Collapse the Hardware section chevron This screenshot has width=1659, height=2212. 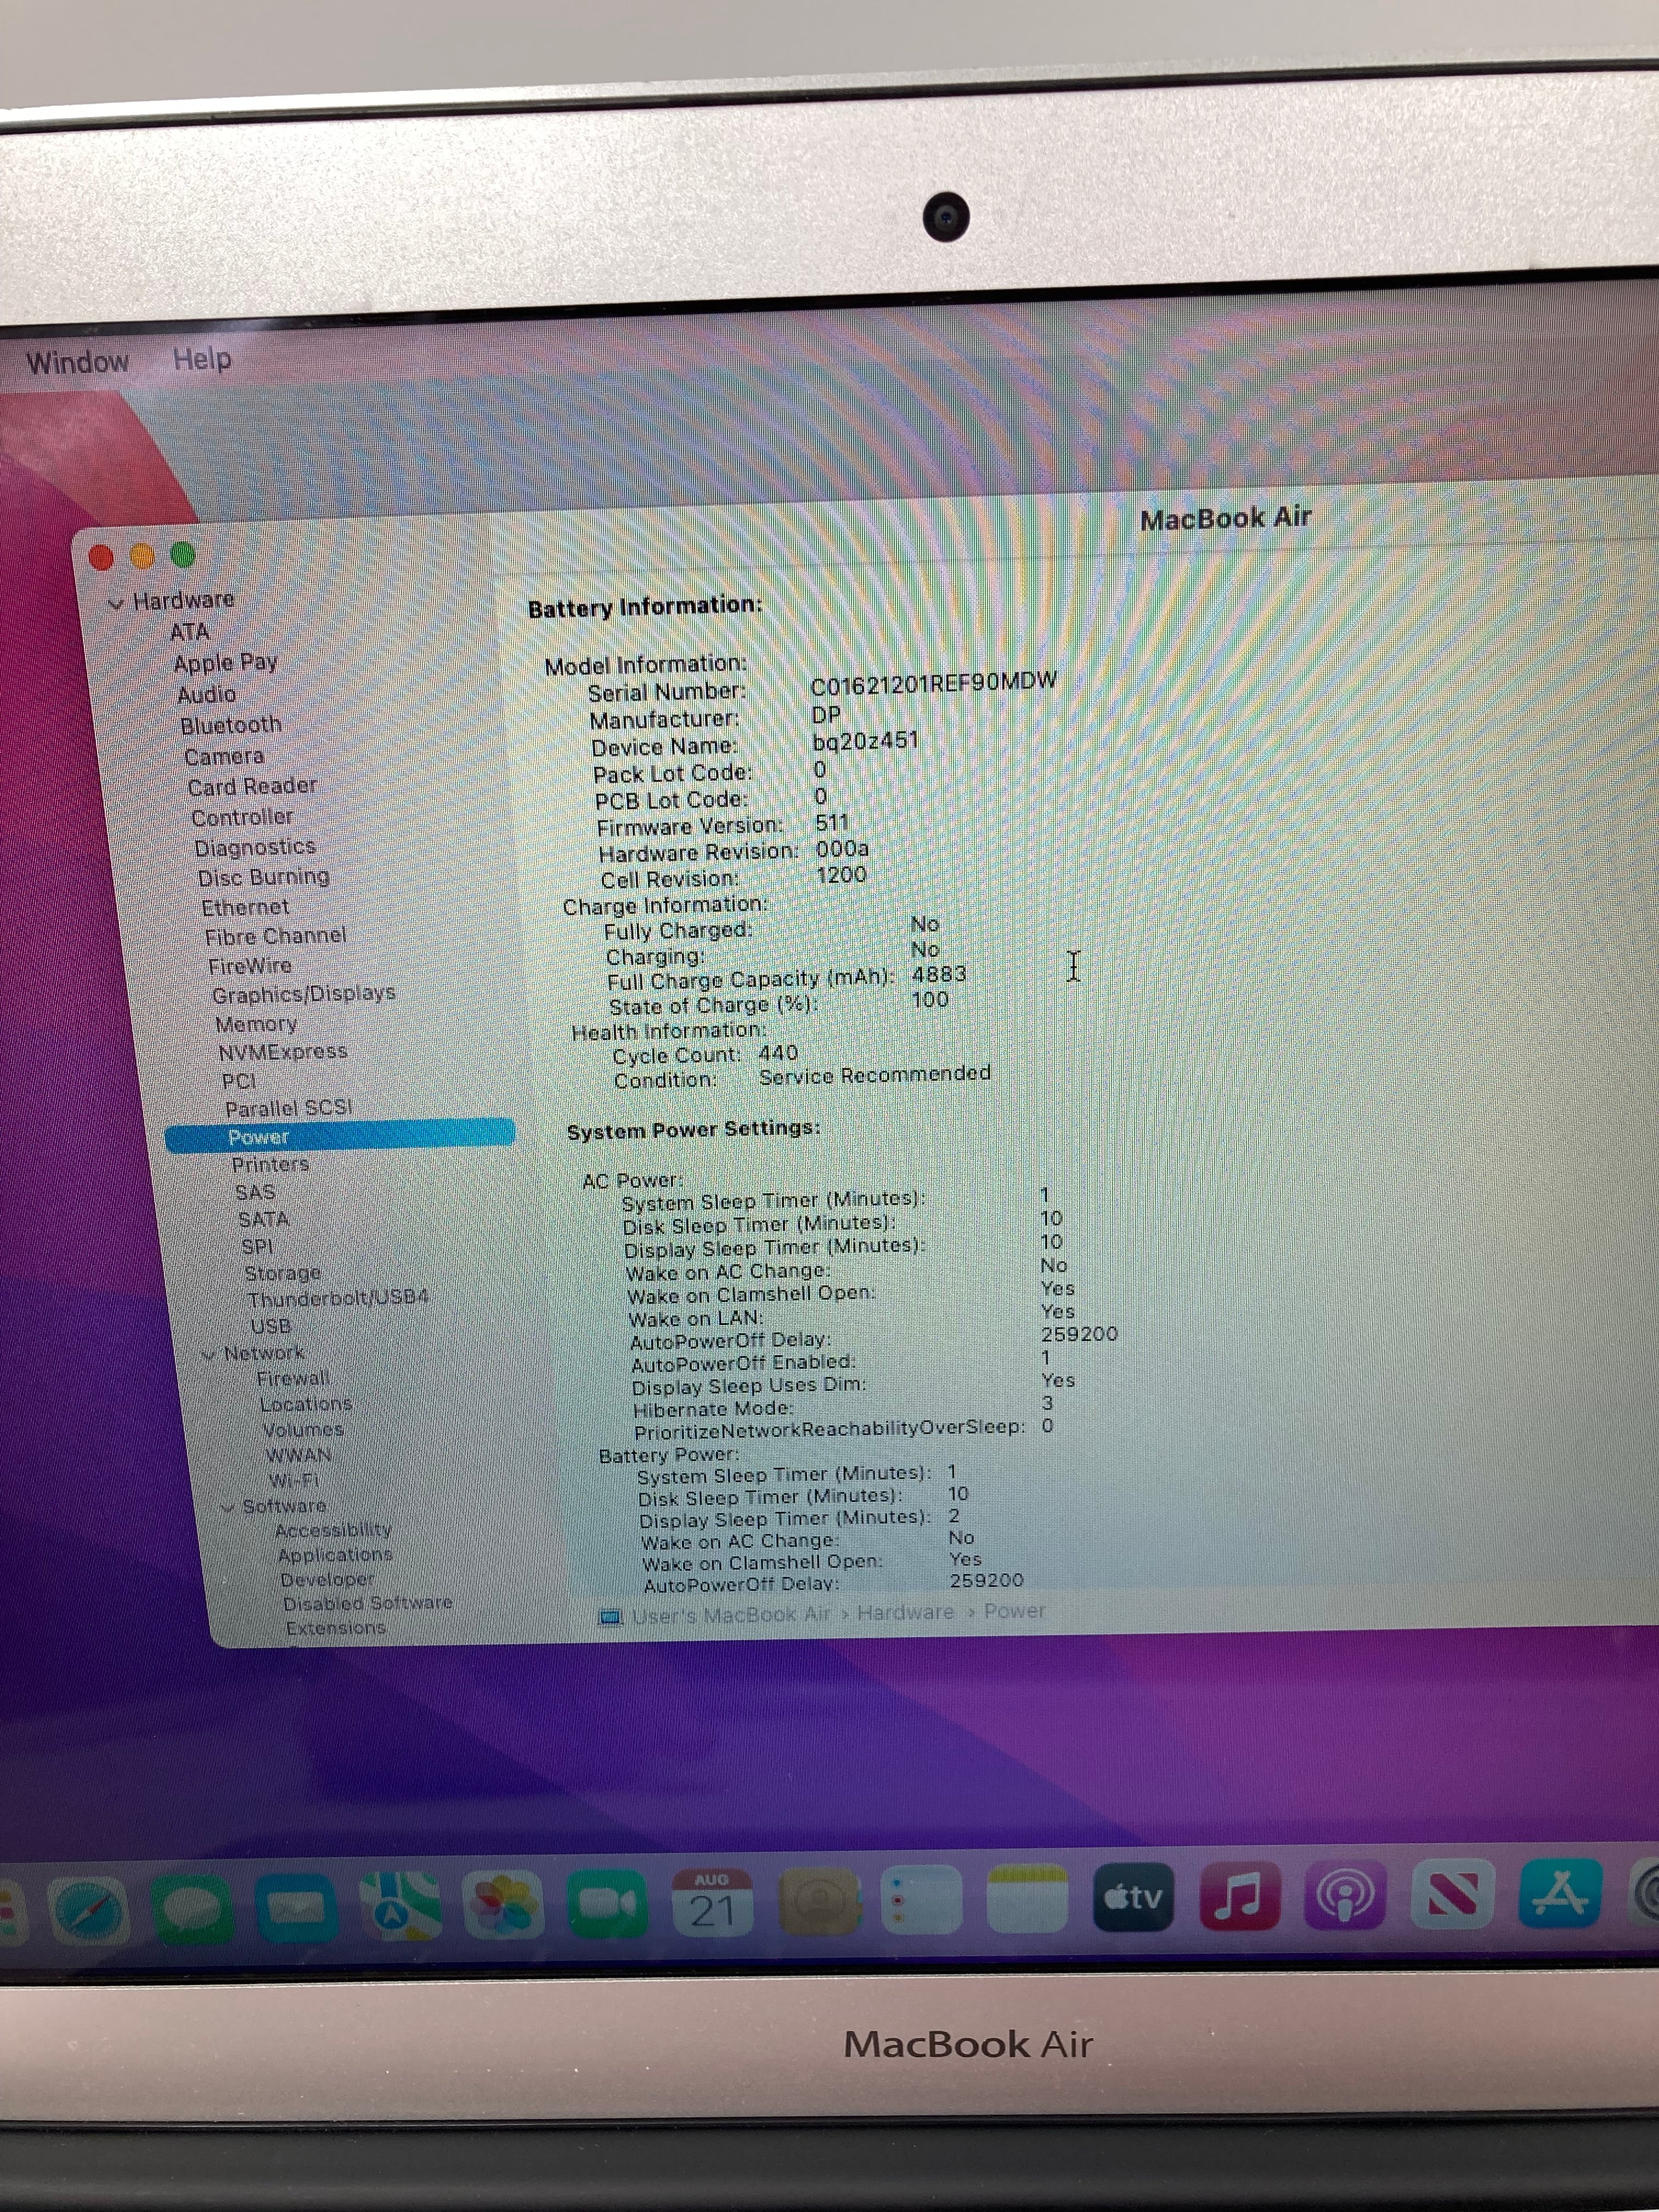(117, 602)
